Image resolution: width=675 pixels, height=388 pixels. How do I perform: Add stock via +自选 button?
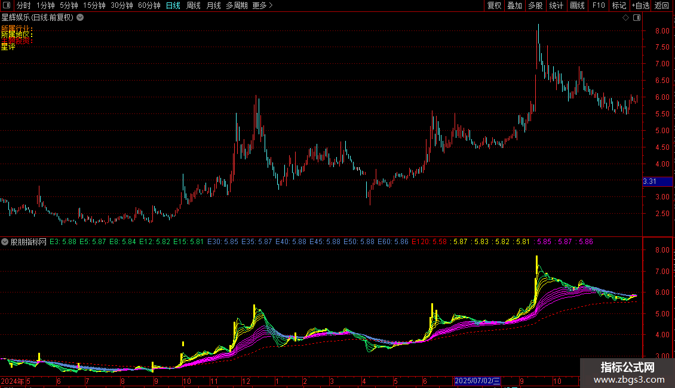640,5
